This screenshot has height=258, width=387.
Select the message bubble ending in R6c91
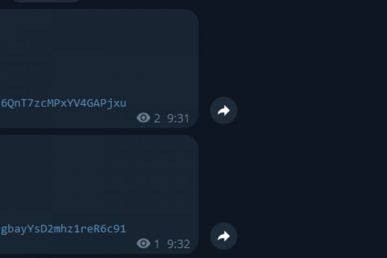[x=99, y=194]
